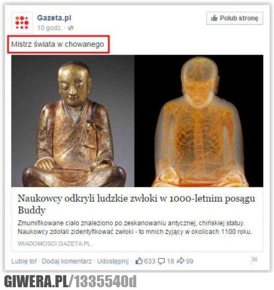Open the golden Buddha statue photo
The height and width of the screenshot is (290, 274).
click(x=73, y=121)
